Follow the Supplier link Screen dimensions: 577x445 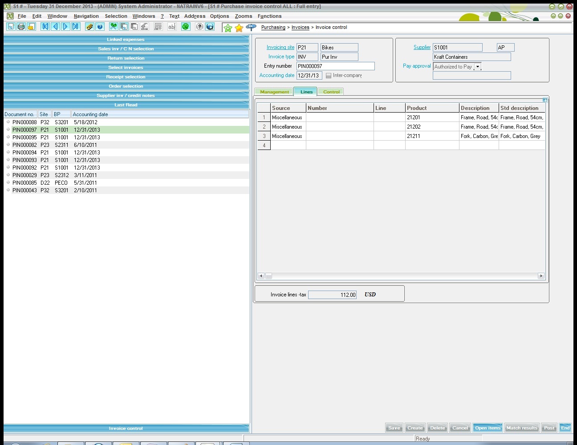click(422, 47)
